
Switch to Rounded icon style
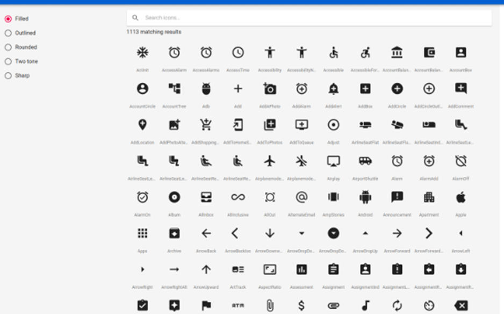coord(8,47)
